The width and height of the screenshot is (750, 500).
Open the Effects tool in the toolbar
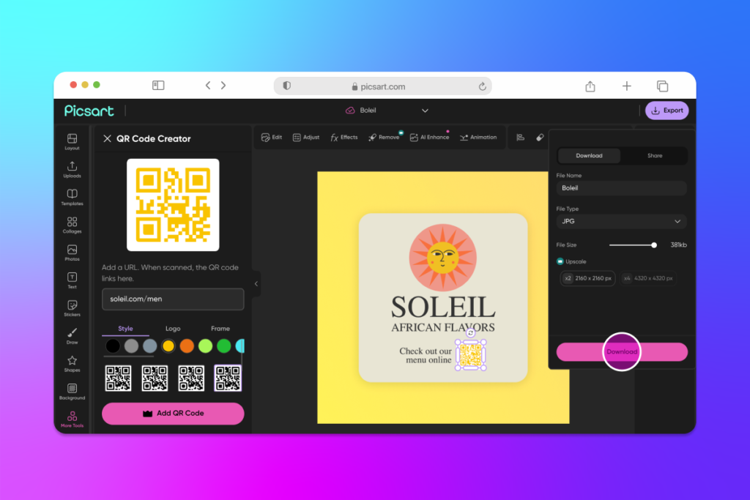344,137
